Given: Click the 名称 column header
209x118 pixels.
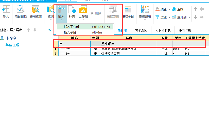Looking at the screenshot, I should pyautogui.click(x=129, y=38).
